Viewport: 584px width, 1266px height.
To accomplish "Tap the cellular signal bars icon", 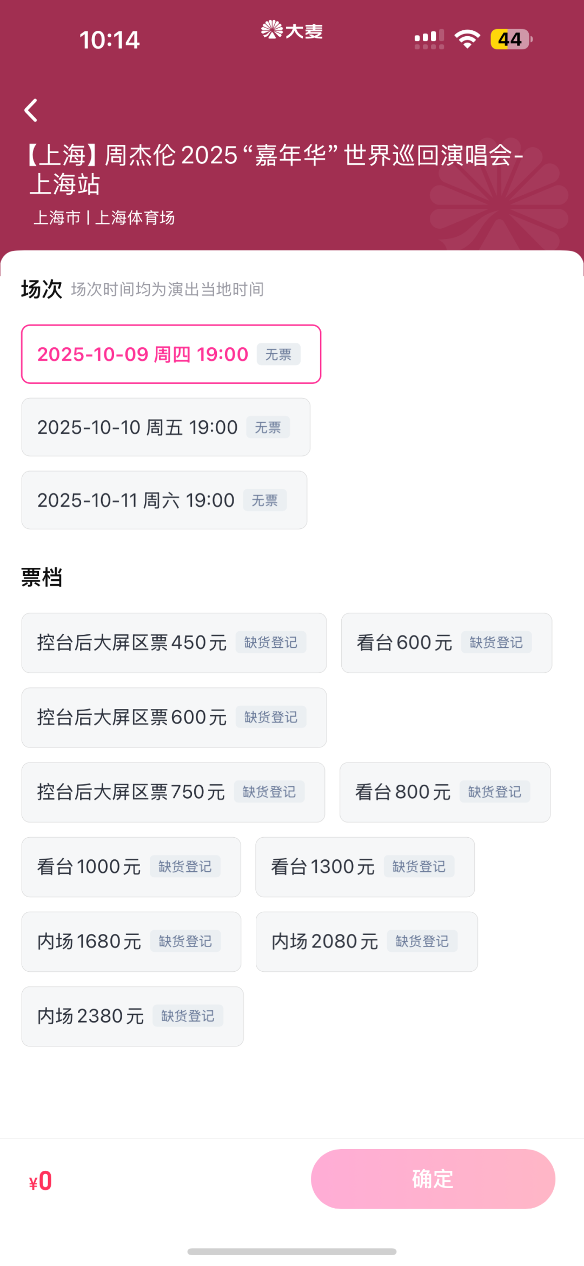I will [x=429, y=39].
